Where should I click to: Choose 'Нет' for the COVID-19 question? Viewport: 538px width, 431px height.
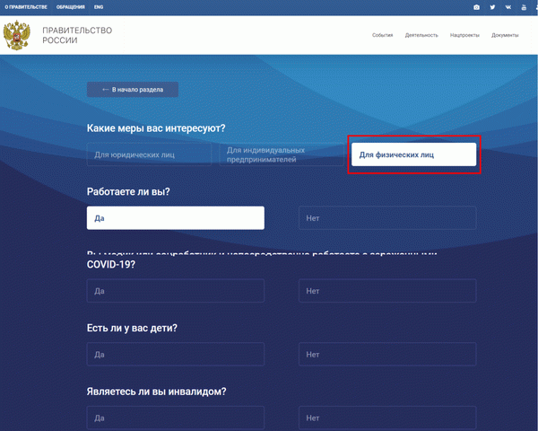[387, 291]
